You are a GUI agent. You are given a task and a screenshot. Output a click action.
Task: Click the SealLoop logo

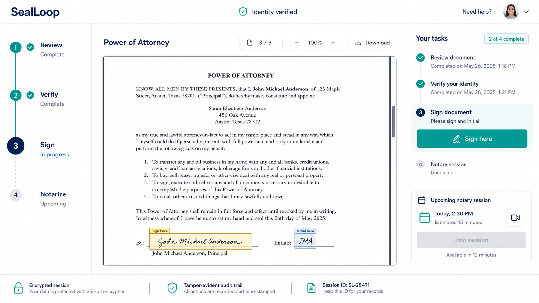35,12
